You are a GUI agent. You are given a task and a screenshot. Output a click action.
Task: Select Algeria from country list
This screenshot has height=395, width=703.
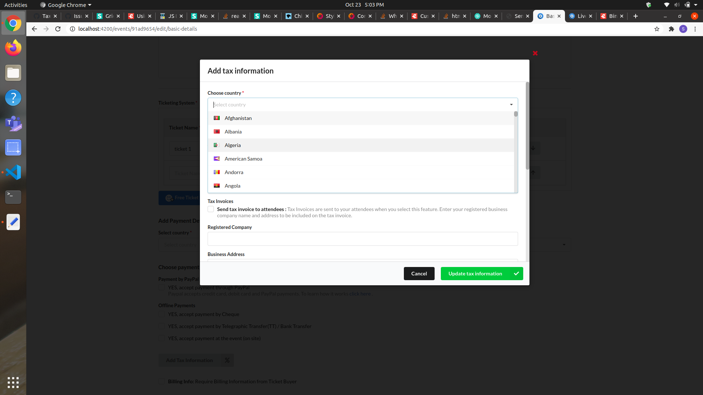233,145
